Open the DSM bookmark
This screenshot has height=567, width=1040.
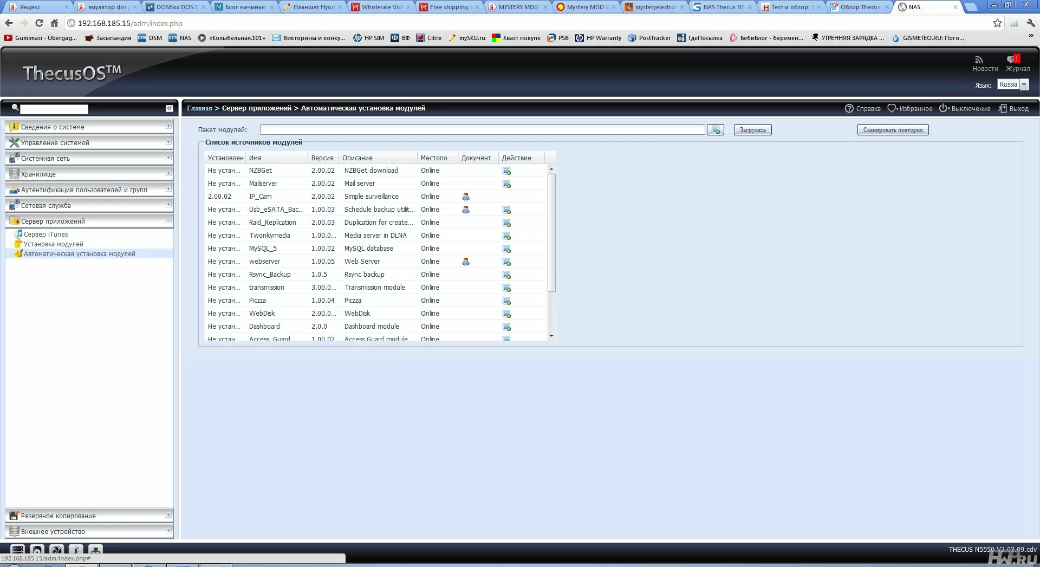coord(150,38)
